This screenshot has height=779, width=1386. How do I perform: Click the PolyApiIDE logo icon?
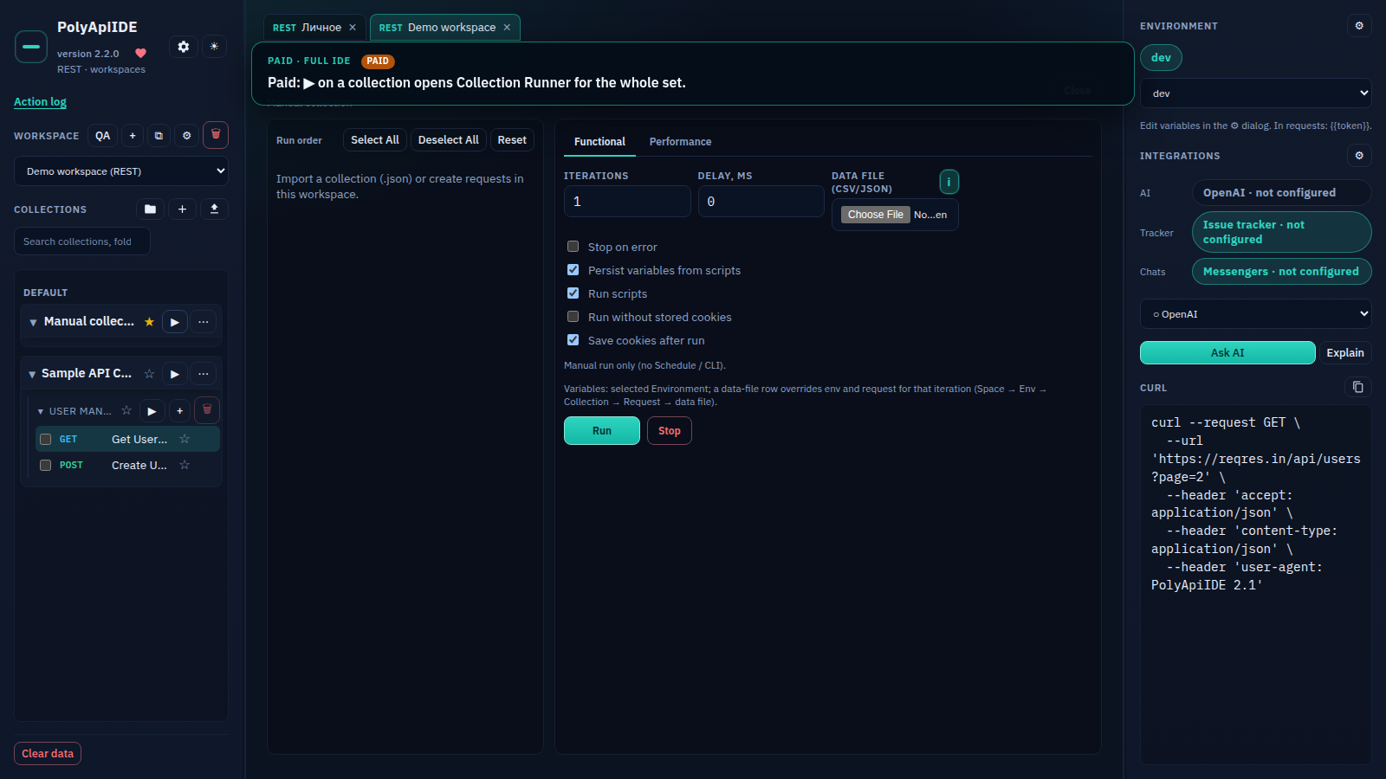tap(31, 47)
